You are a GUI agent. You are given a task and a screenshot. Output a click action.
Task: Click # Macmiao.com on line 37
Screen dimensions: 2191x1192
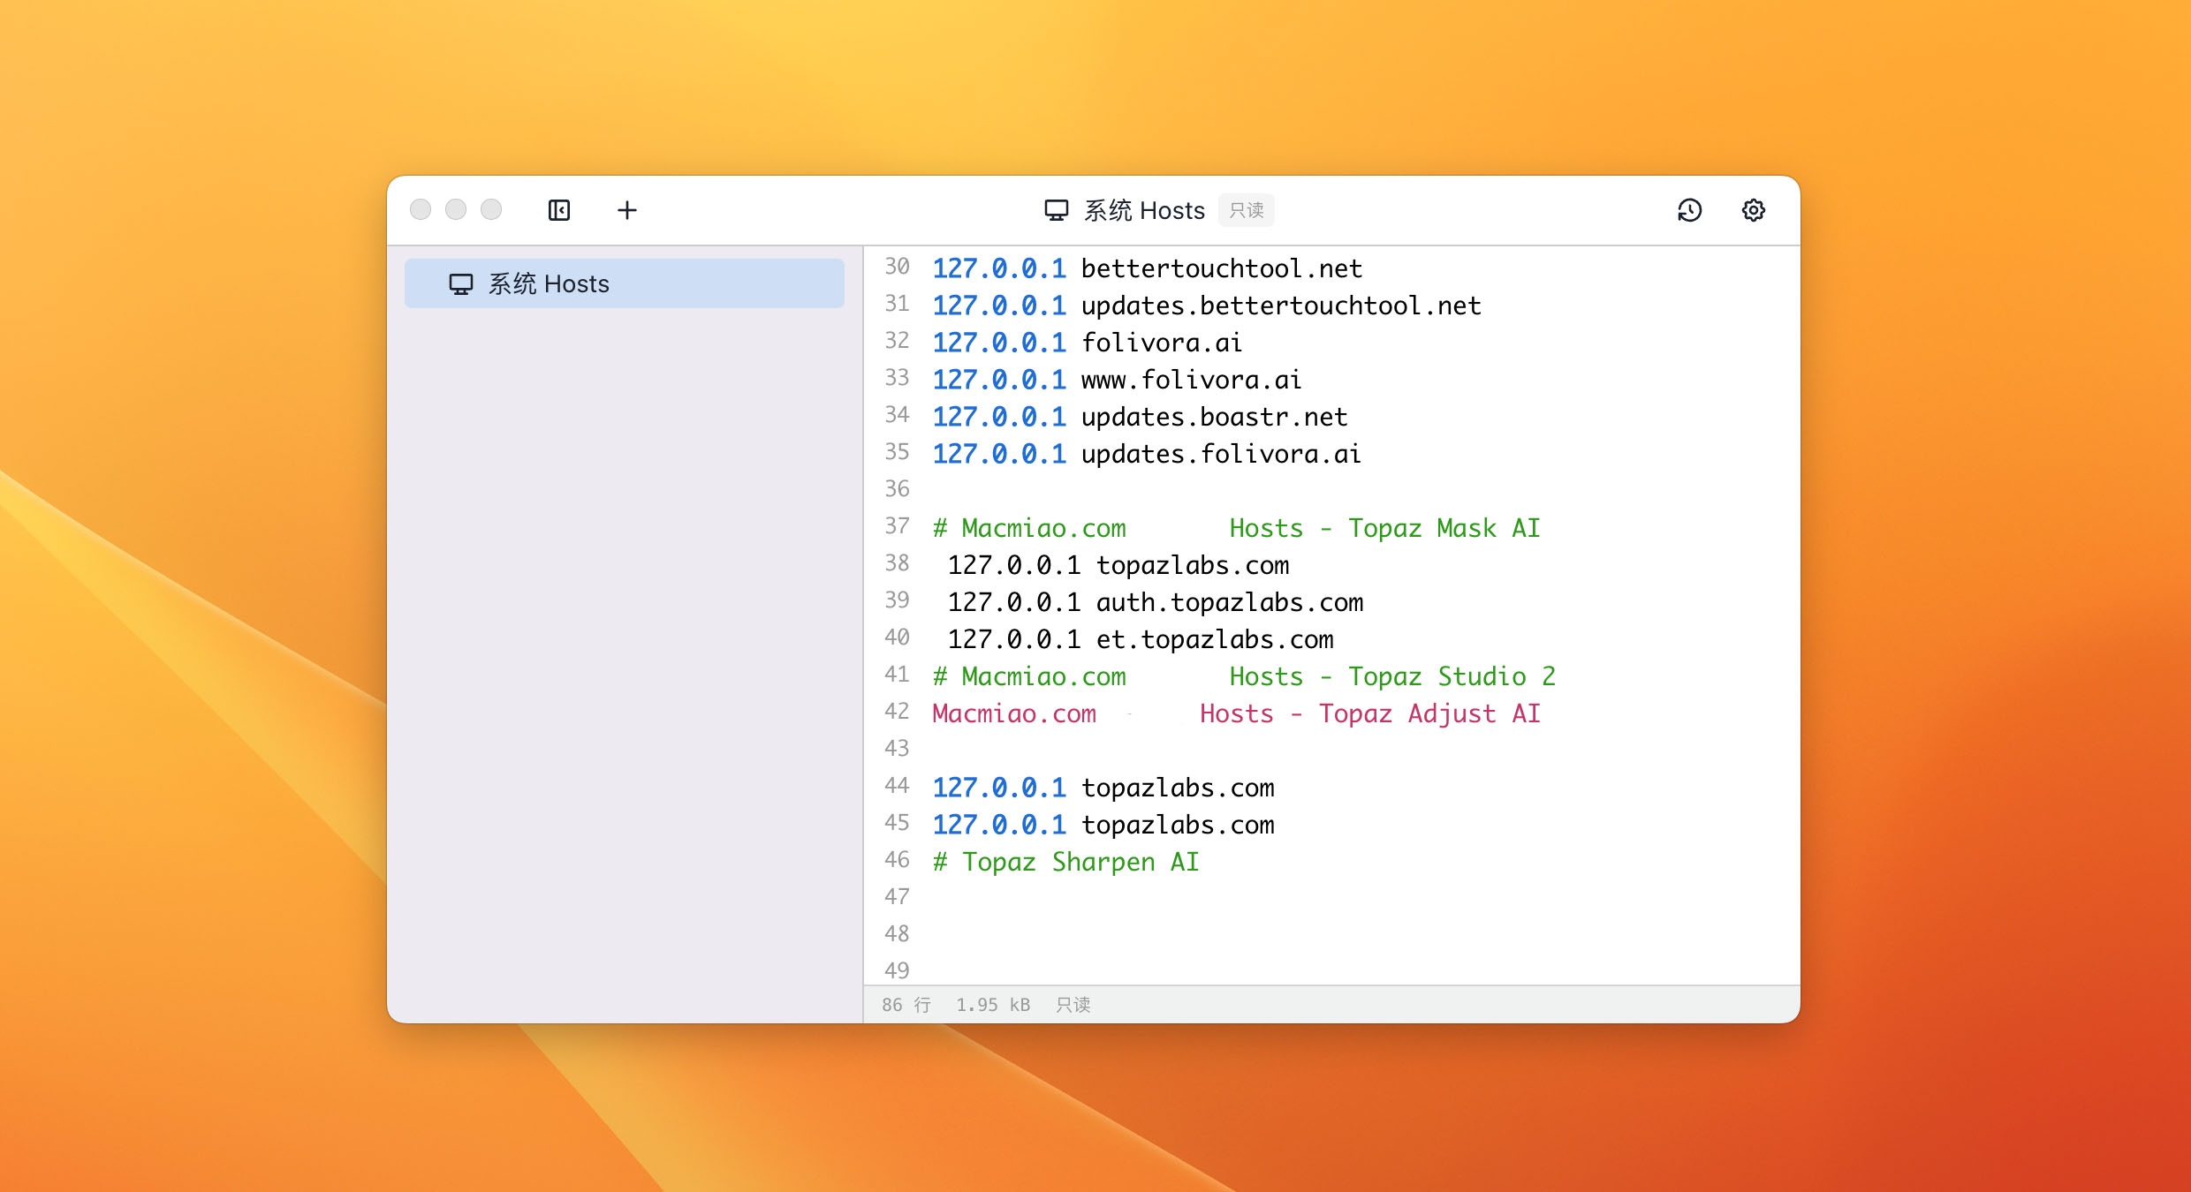tap(1029, 528)
